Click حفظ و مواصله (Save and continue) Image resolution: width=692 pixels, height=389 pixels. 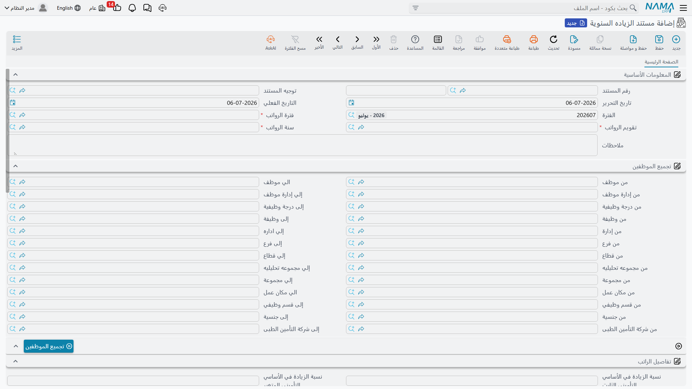pos(633,43)
